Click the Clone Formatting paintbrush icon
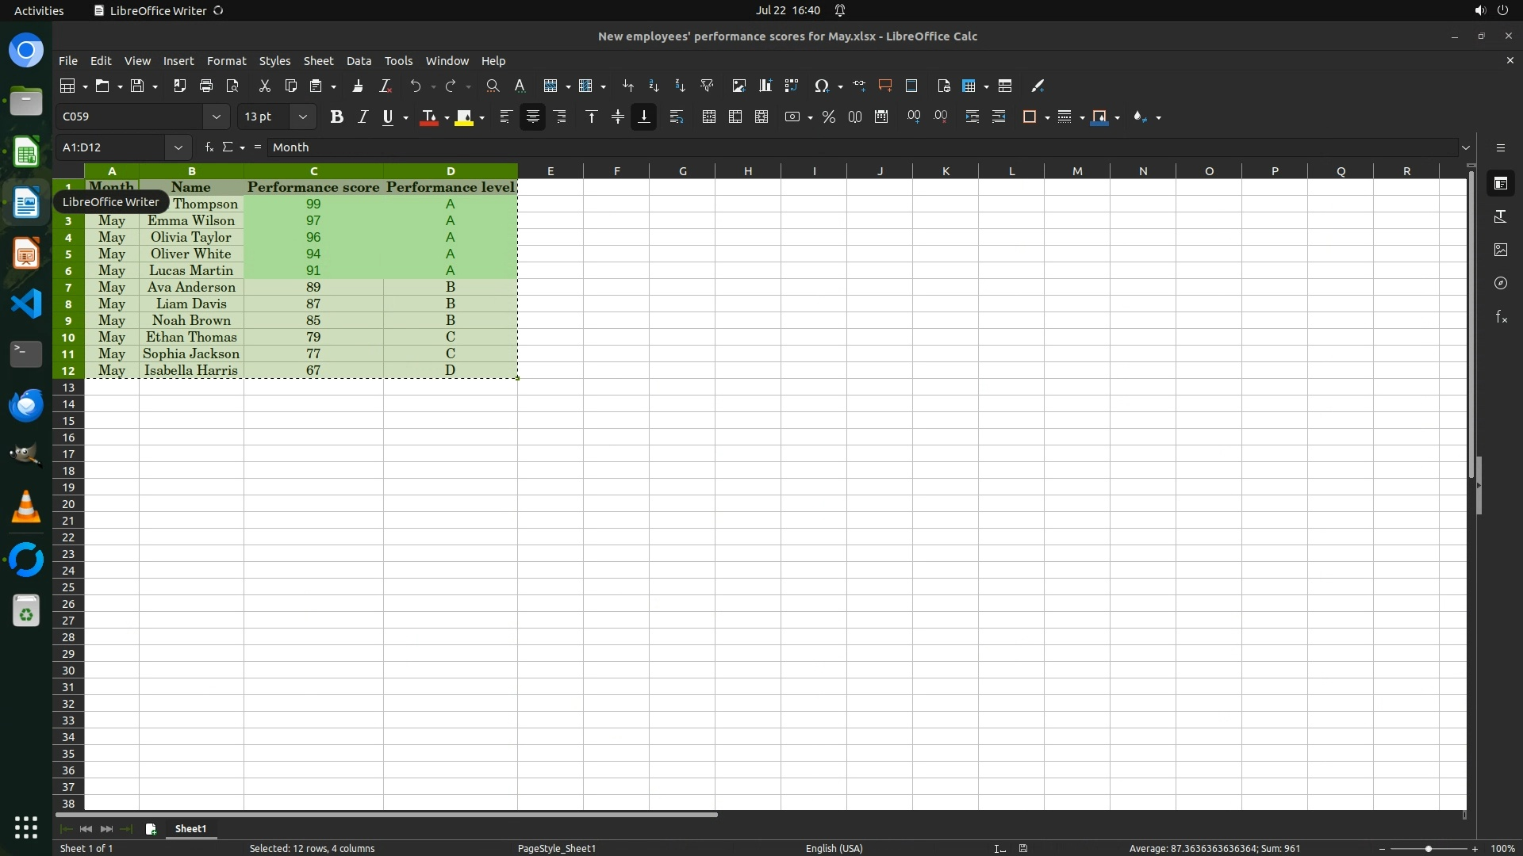The width and height of the screenshot is (1523, 856). (x=358, y=86)
